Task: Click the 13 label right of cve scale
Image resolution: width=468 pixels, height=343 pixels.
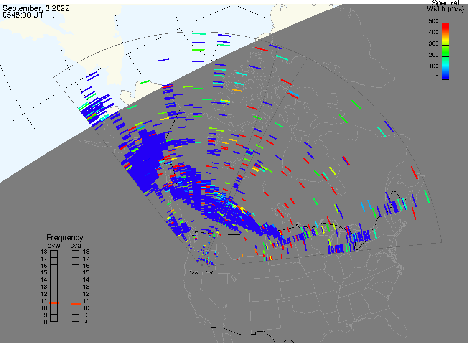Action: point(86,287)
